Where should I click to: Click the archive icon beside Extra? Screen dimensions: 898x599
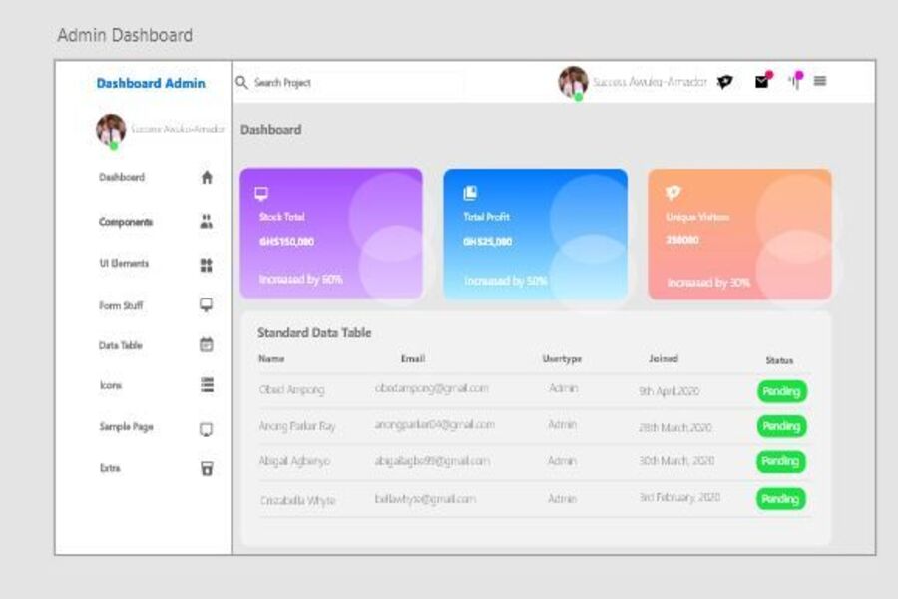pos(207,468)
